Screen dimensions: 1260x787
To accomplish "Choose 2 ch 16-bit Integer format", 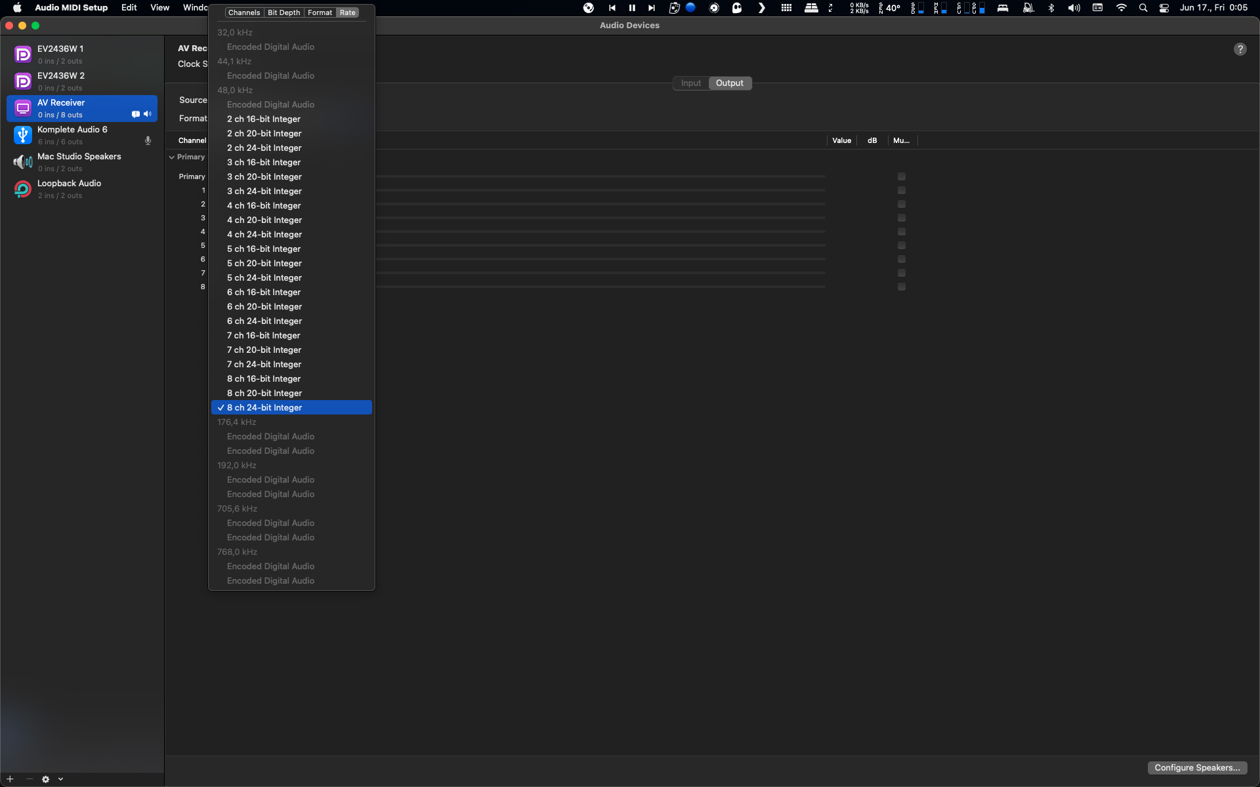I will pos(264,119).
